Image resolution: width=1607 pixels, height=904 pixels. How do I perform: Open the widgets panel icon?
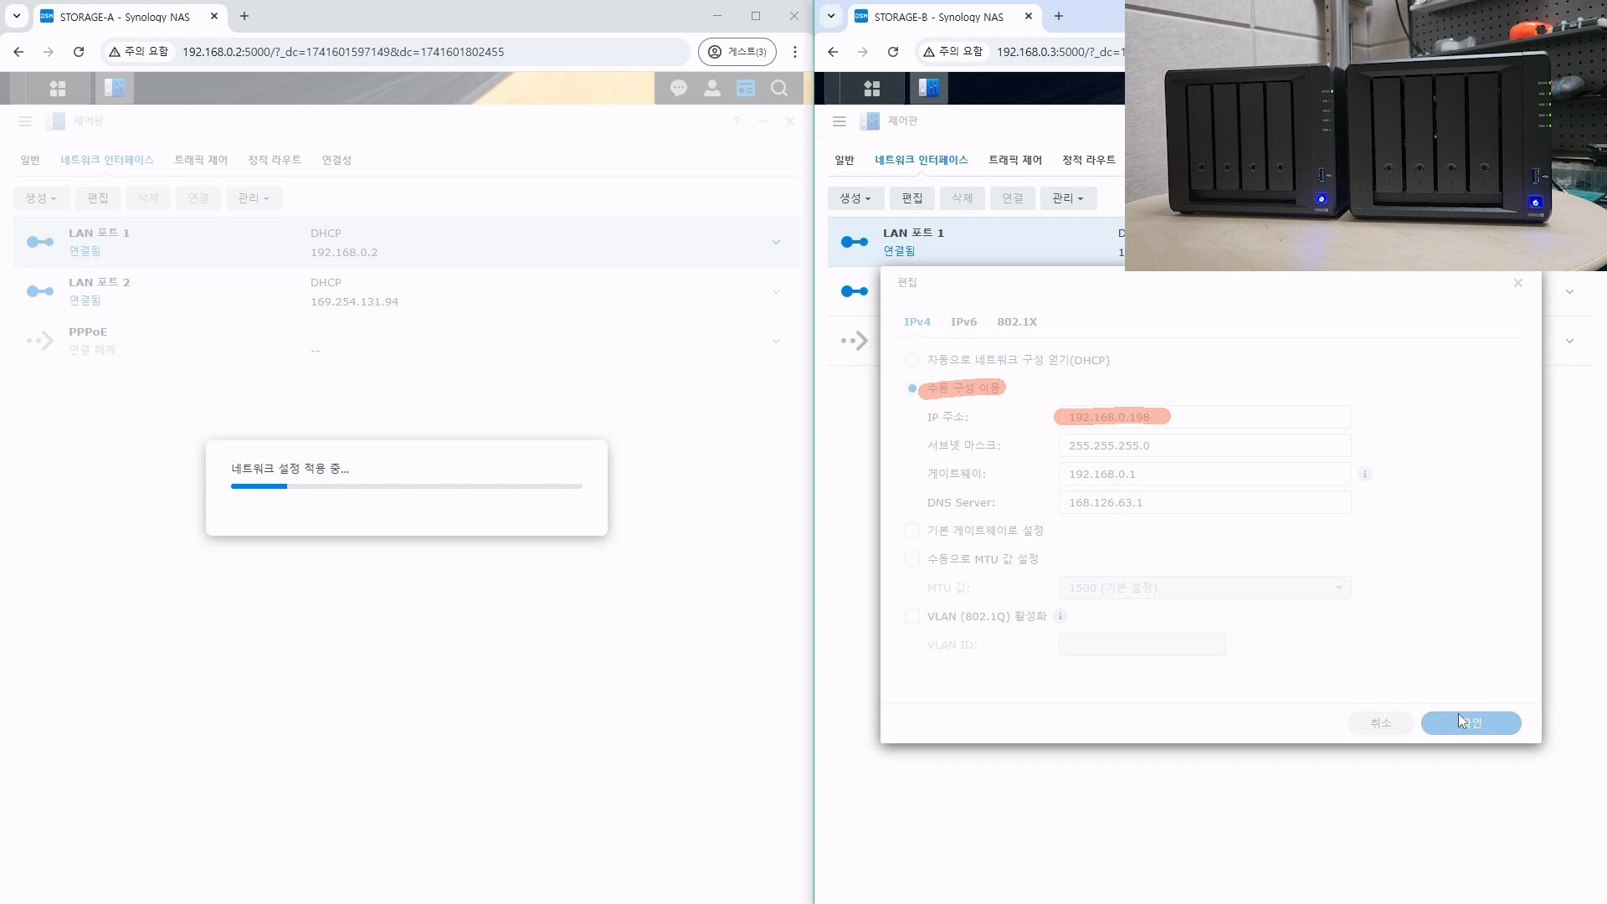pos(746,88)
